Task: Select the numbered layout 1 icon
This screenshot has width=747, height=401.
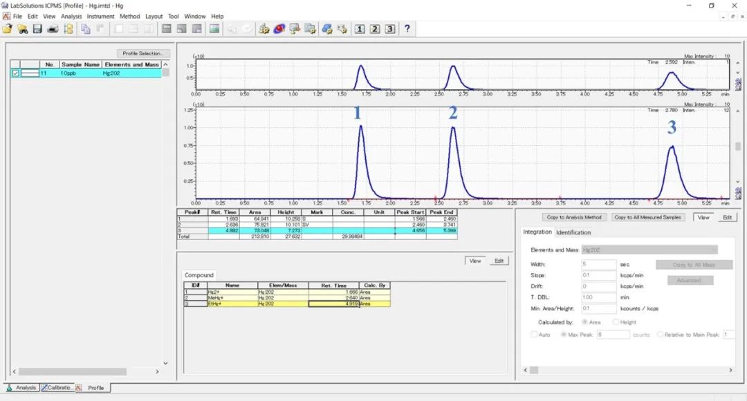Action: tap(360, 28)
